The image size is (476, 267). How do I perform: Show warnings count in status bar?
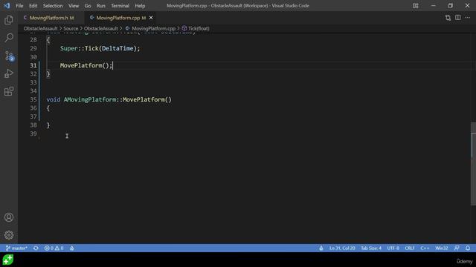tap(59, 248)
